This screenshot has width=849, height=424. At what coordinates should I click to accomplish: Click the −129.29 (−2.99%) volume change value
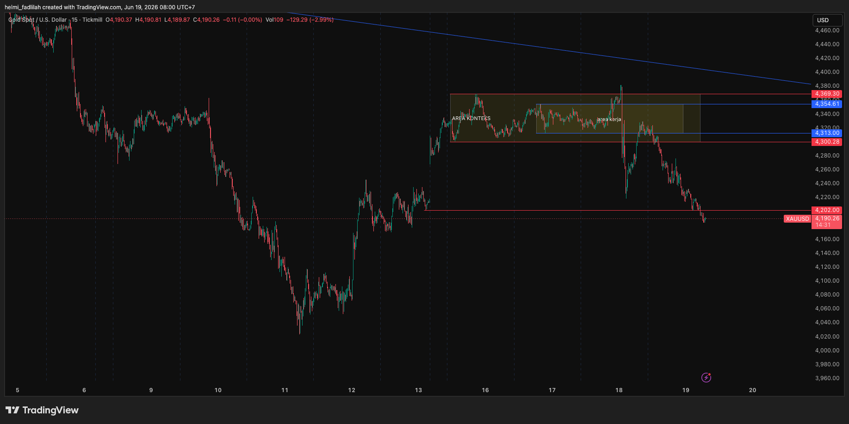tap(310, 20)
